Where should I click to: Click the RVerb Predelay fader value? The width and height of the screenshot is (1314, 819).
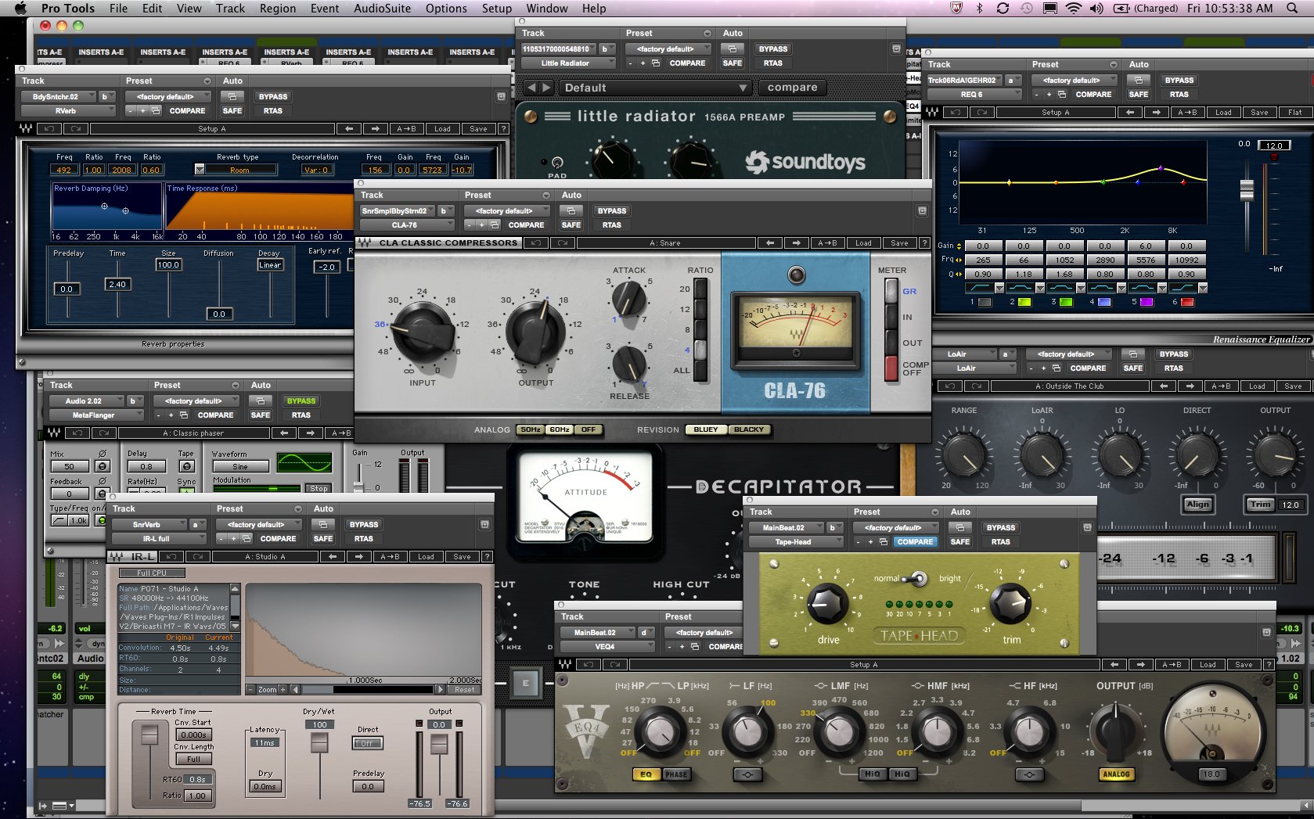pyautogui.click(x=67, y=289)
